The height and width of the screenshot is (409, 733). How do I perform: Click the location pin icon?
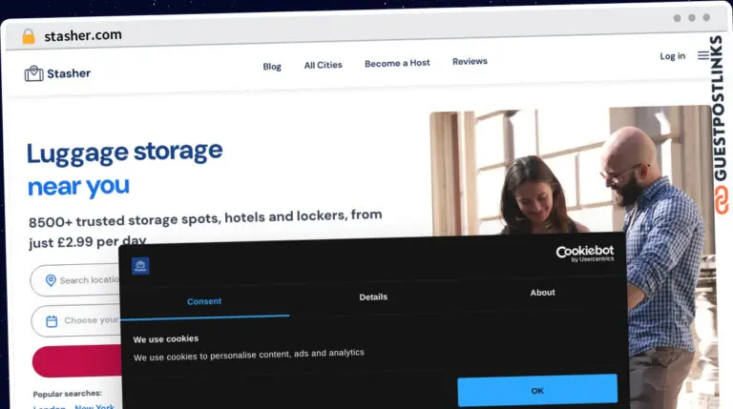51,280
